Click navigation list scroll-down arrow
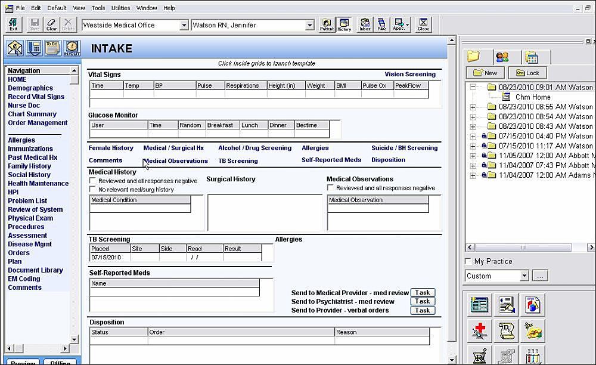The image size is (596, 365). click(74, 339)
